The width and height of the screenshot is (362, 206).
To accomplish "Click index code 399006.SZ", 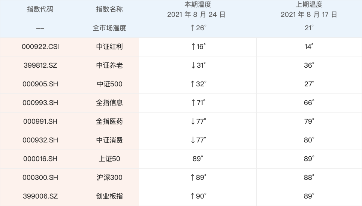I will 40,196.
